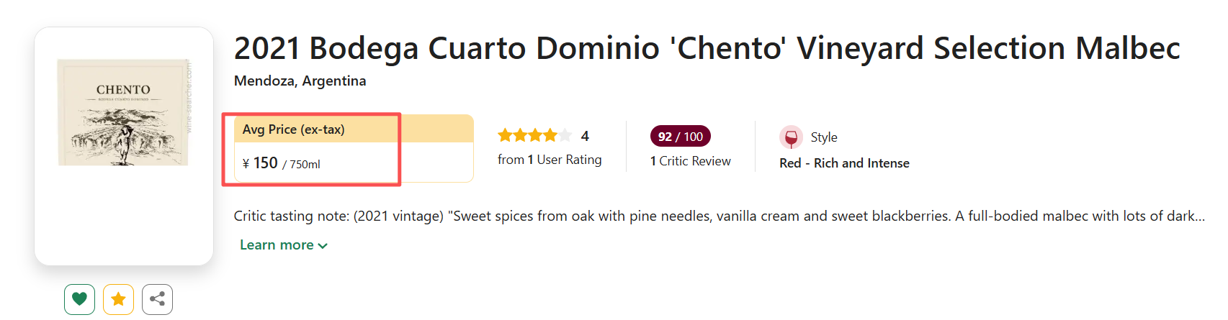1228x320 pixels.
Task: Click the critic tasting note text
Action: (719, 216)
